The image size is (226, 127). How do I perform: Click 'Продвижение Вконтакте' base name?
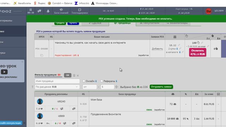point(106,114)
